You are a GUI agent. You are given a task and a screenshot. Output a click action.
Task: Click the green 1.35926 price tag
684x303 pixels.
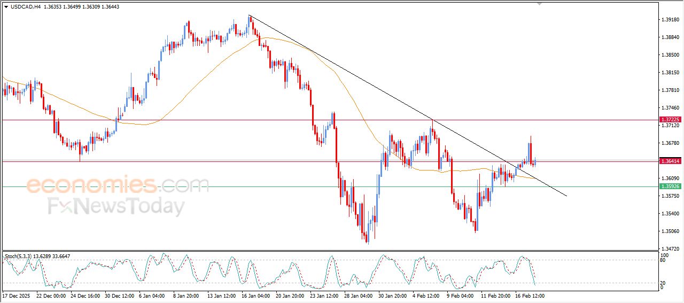pos(670,187)
